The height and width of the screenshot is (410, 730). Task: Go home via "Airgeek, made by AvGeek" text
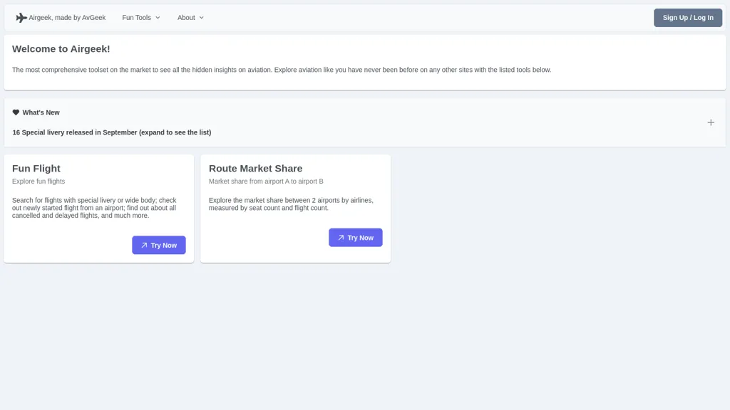[x=67, y=18]
